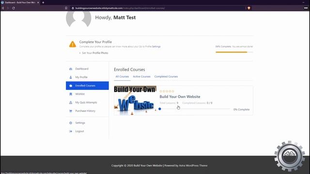Click Astra WordPress Theme footer link

[x=193, y=165]
